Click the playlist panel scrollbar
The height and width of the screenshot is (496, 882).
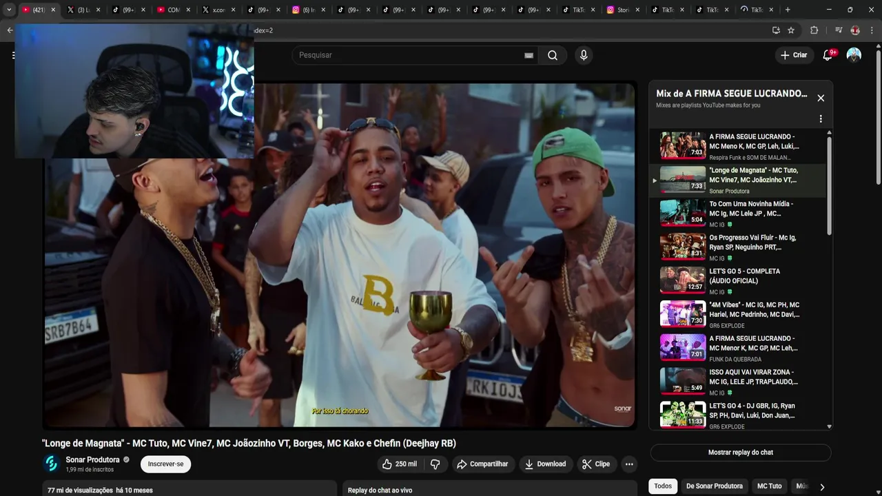pyautogui.click(x=829, y=186)
